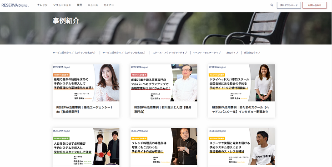This screenshot has height=167, width=332.
Task: Open the ナレッジ menu
Action: click(42, 5)
